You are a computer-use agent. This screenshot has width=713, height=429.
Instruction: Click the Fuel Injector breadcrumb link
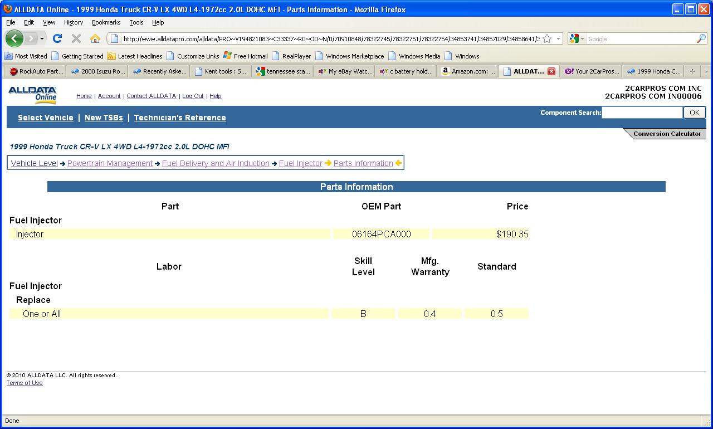pyautogui.click(x=301, y=163)
